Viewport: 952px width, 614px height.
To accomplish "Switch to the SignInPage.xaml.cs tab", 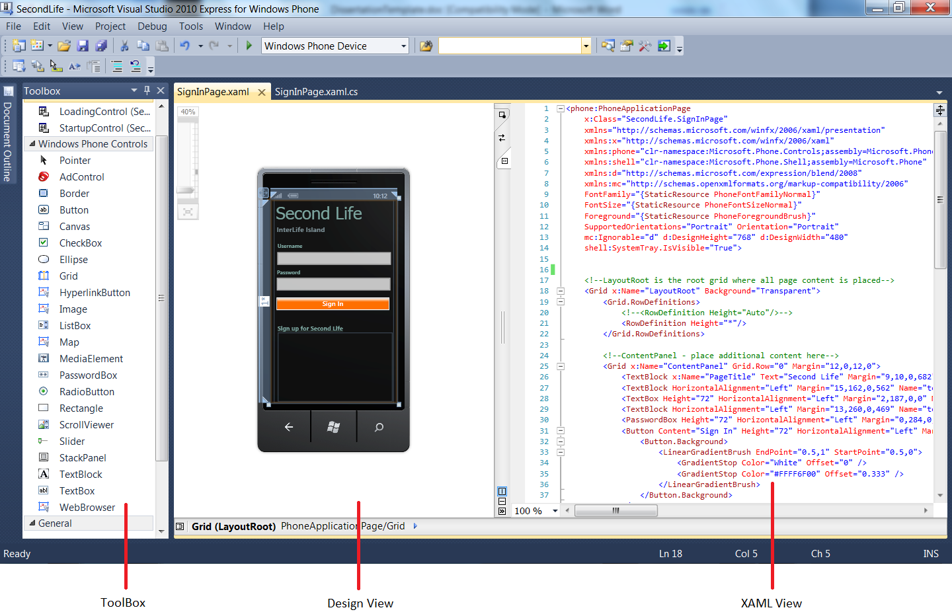I will (x=316, y=92).
